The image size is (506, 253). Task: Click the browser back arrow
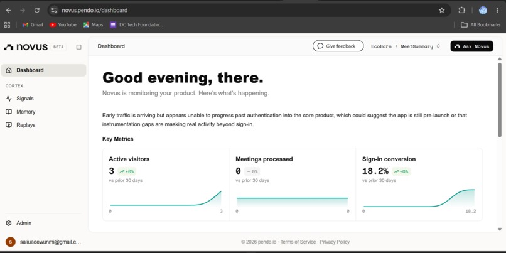coord(8,10)
